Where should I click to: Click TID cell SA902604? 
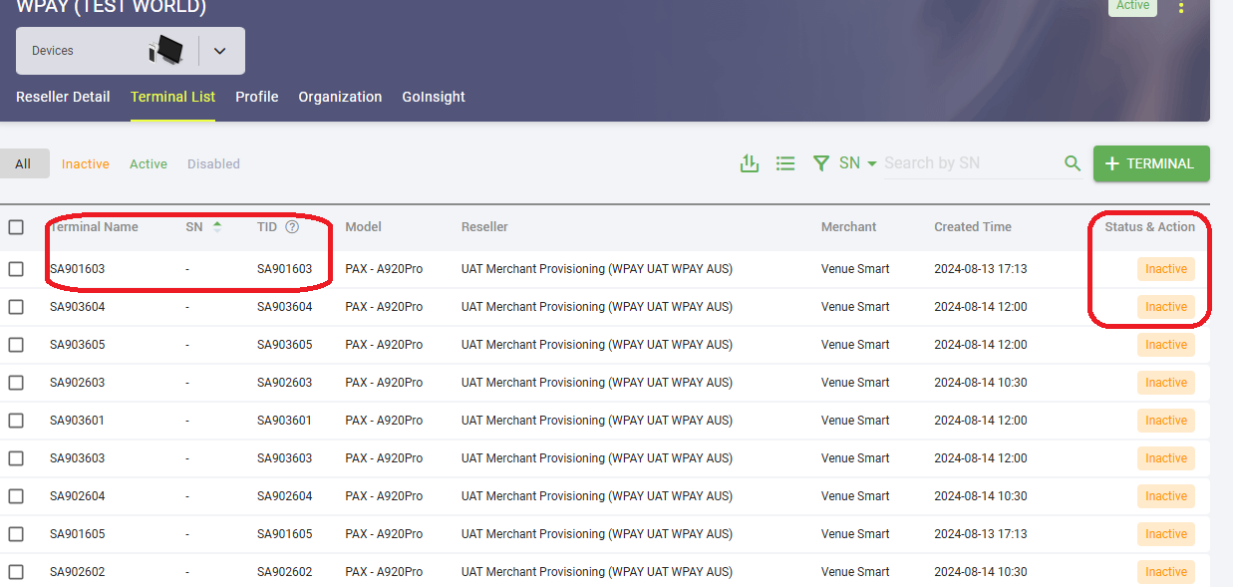(x=285, y=496)
